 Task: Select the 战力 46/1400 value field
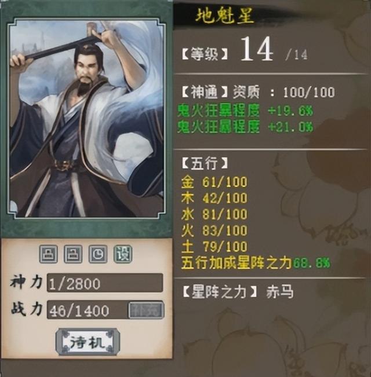pyautogui.click(x=87, y=310)
